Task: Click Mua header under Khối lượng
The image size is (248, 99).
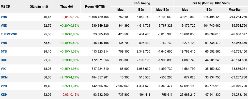Action: pyautogui.click(x=120, y=10)
